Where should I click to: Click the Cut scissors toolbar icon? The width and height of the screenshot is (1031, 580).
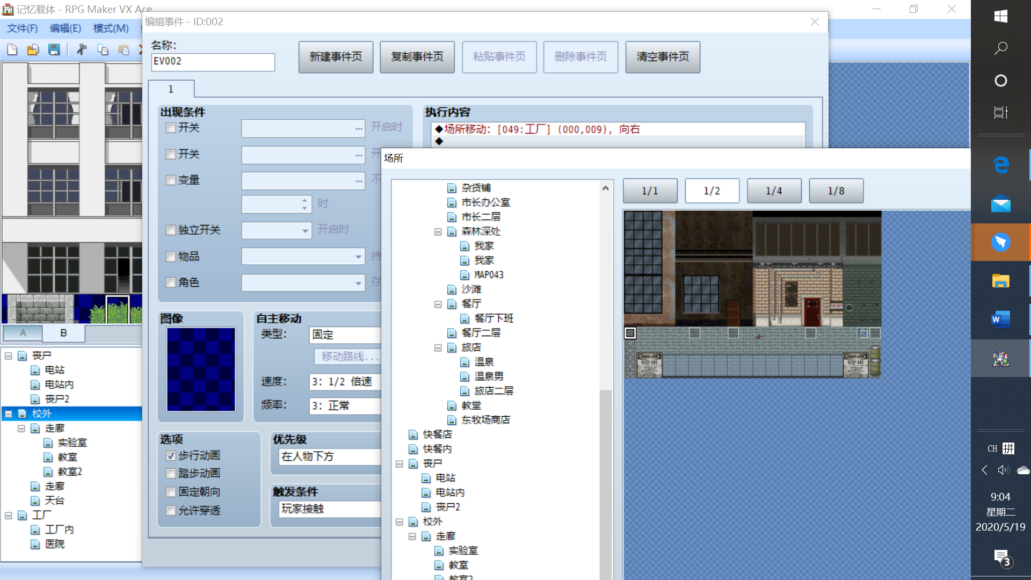click(x=82, y=50)
